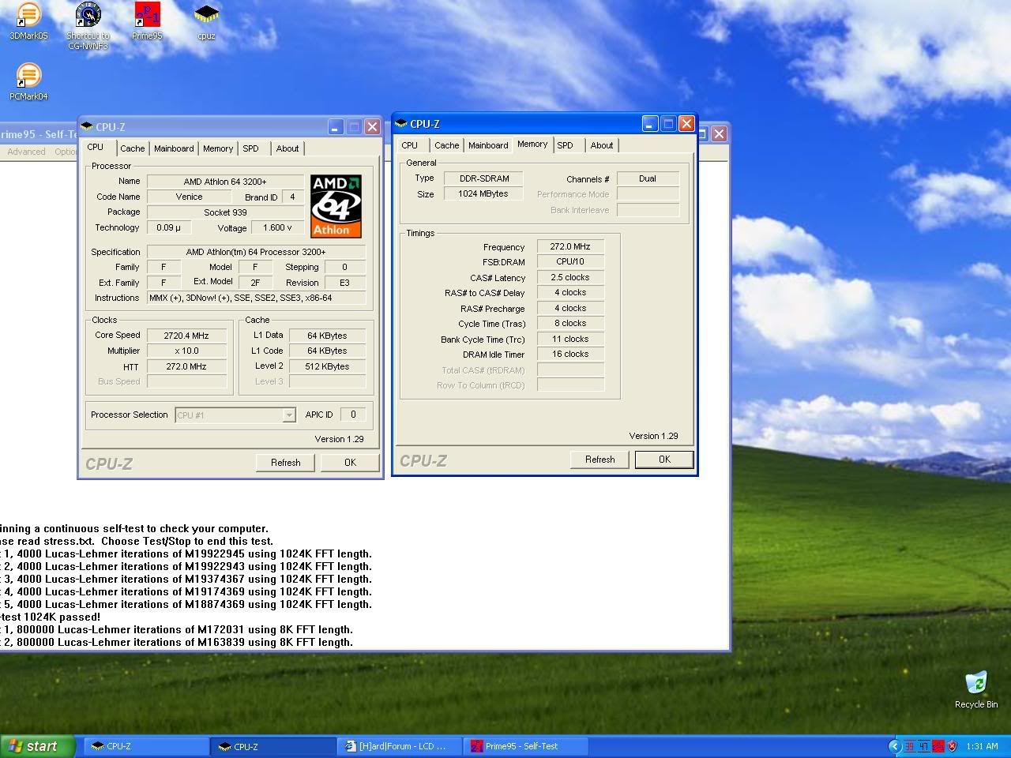Switch to the second CPU-Z taskbar button
Image resolution: width=1011 pixels, height=758 pixels.
pyautogui.click(x=273, y=746)
